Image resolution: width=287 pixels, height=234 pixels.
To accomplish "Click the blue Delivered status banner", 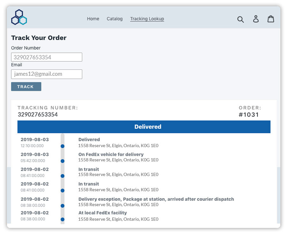I will [148, 127].
